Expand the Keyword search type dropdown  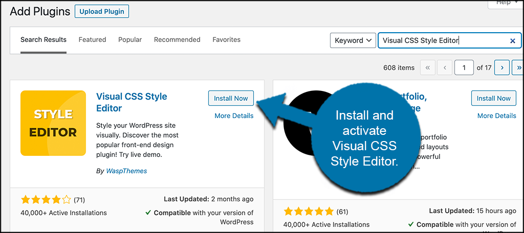tap(353, 40)
